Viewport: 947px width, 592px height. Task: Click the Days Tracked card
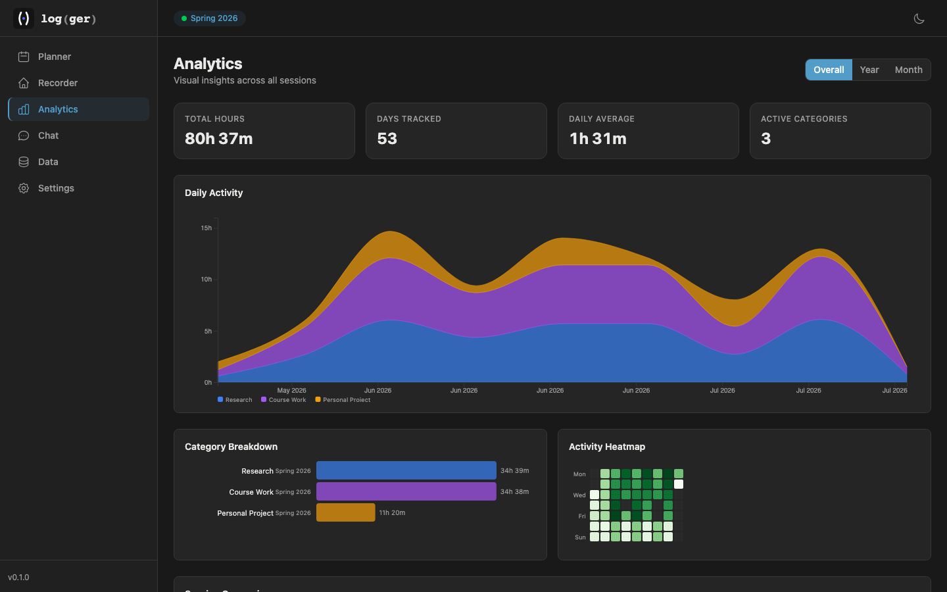[x=456, y=131]
